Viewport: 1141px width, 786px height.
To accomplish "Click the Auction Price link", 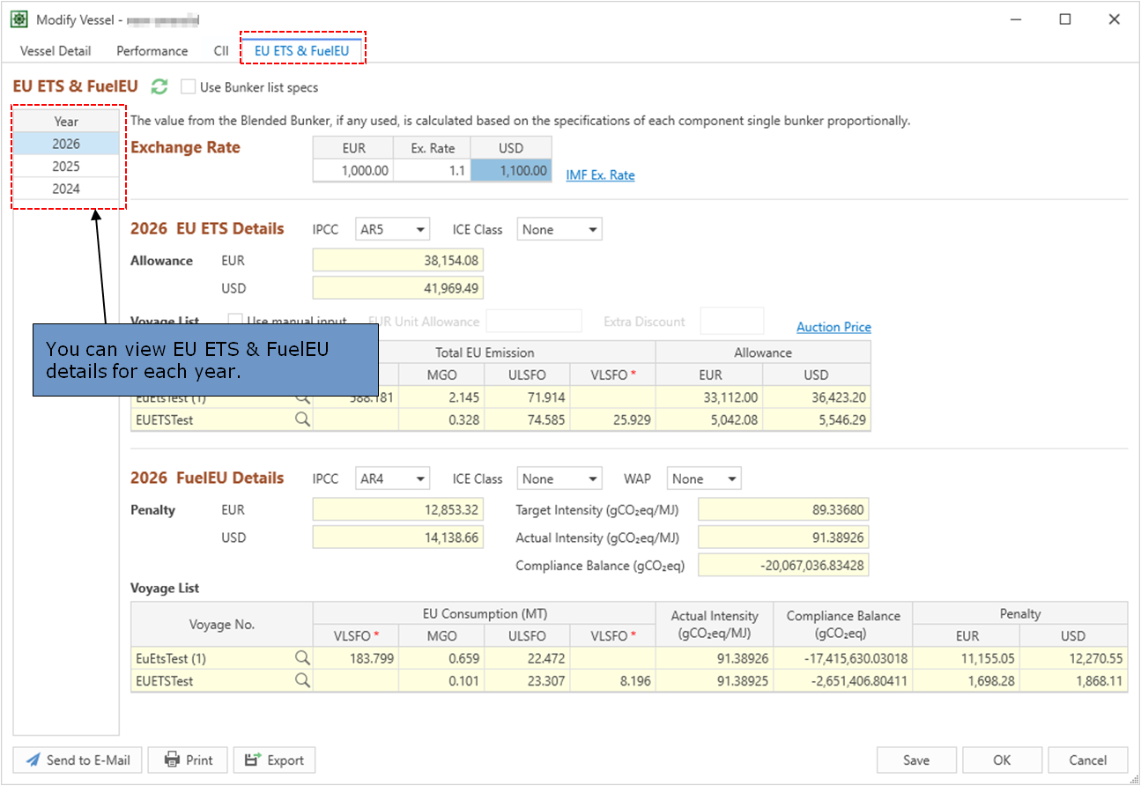I will [x=834, y=327].
